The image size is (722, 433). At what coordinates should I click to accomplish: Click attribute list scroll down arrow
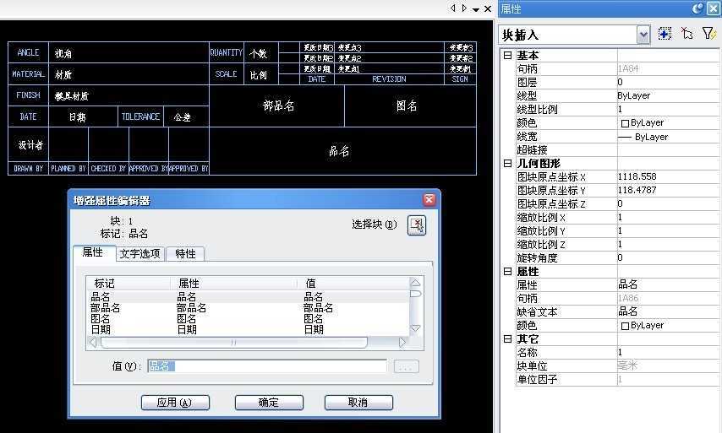click(415, 328)
